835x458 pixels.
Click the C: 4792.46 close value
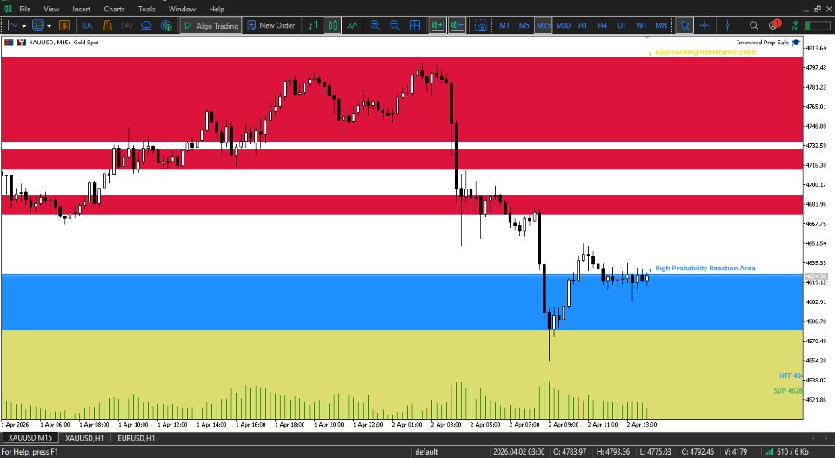(698, 452)
